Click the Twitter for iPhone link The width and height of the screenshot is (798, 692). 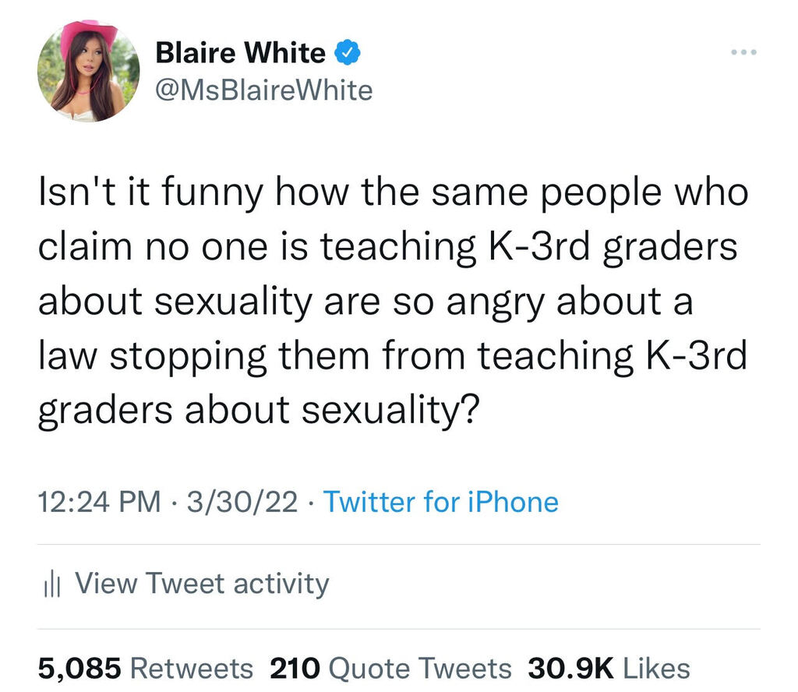(440, 501)
